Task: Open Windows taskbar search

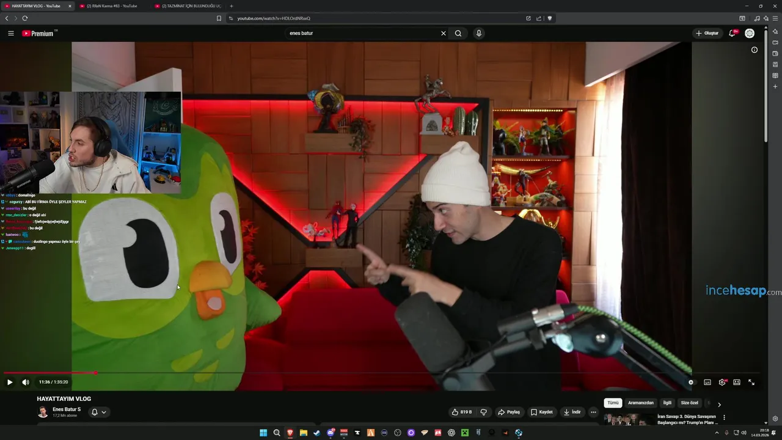Action: tap(277, 433)
